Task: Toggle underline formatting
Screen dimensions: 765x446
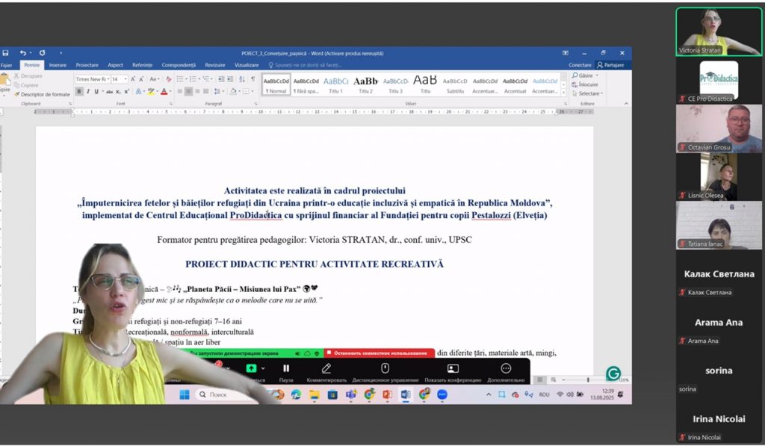Action: click(96, 91)
